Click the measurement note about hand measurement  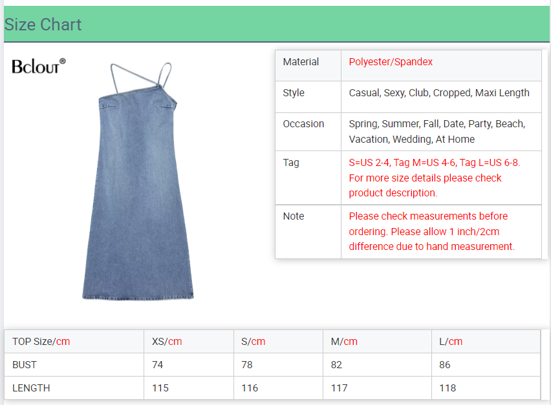[x=431, y=231]
